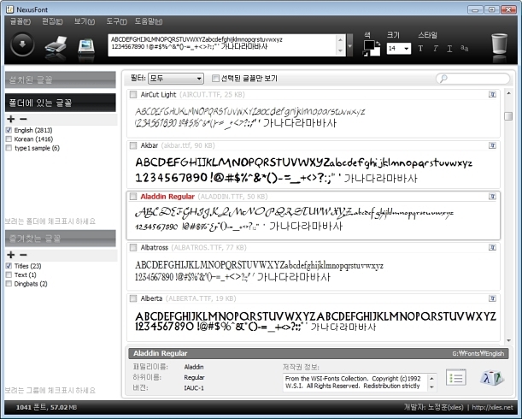The width and height of the screenshot is (522, 419).
Task: Click the trash bin icon
Action: coord(499,44)
